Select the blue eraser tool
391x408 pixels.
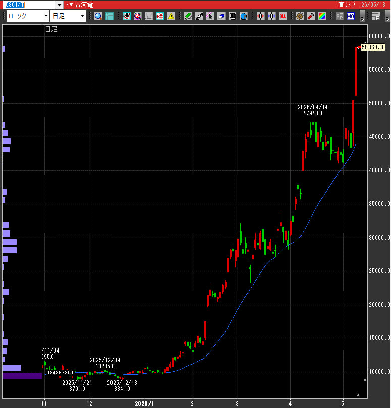click(x=221, y=16)
